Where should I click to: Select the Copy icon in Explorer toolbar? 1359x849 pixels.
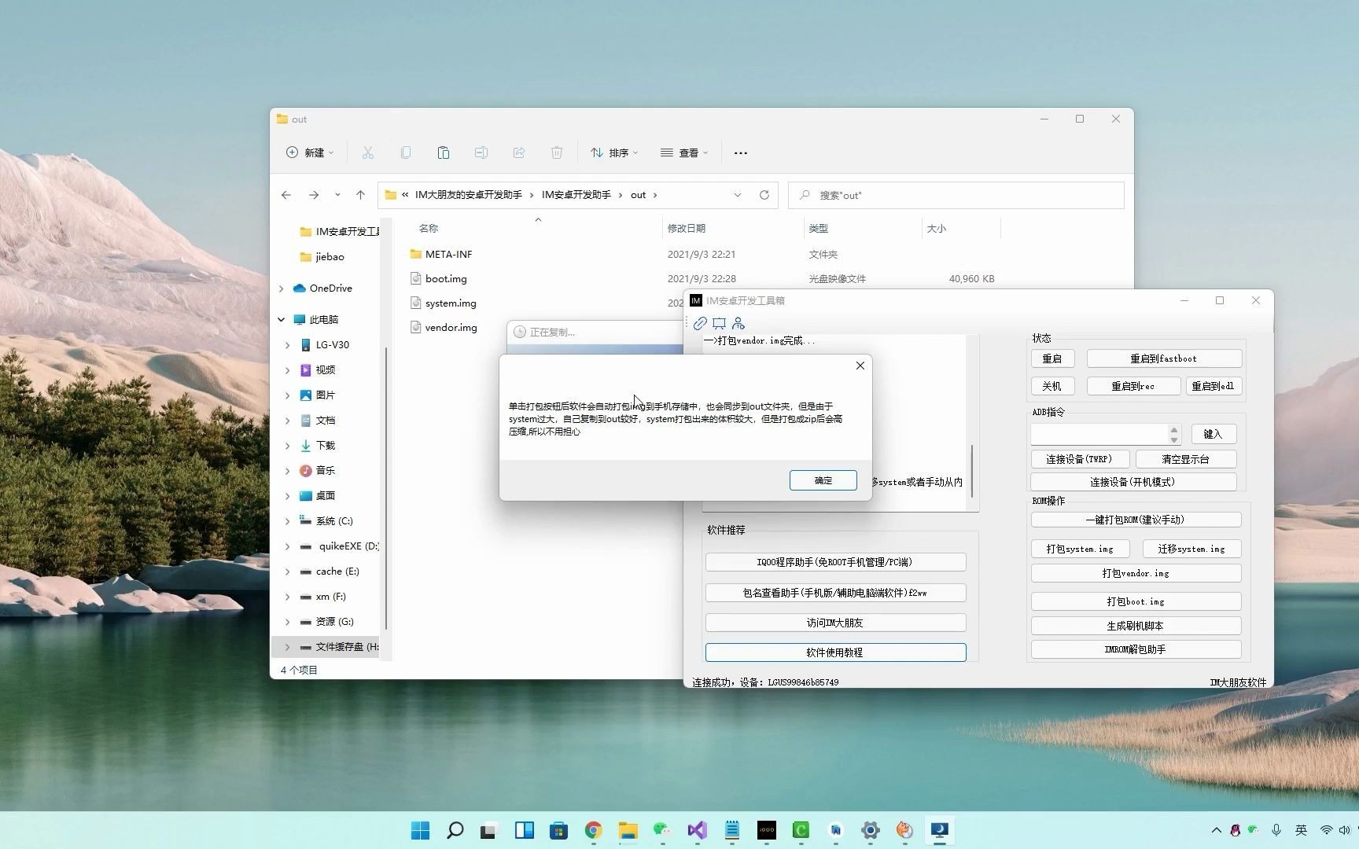pos(405,152)
